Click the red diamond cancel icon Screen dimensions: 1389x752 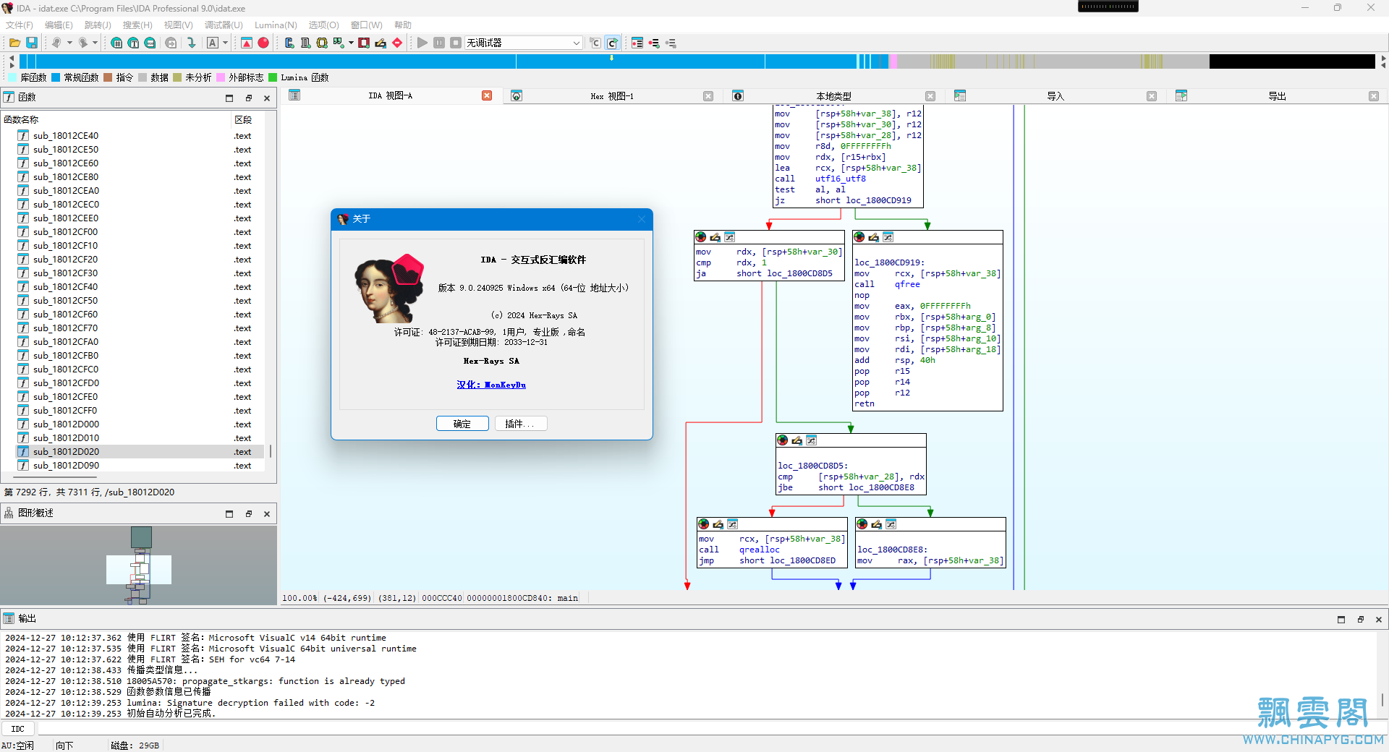point(397,43)
